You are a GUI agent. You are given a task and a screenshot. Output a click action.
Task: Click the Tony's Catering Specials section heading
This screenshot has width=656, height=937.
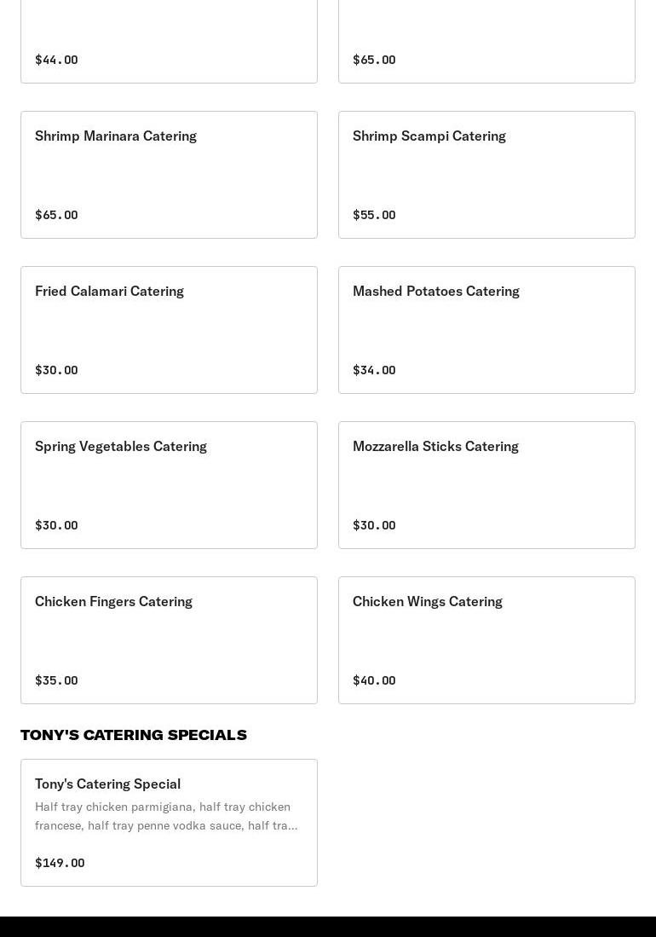click(x=134, y=735)
